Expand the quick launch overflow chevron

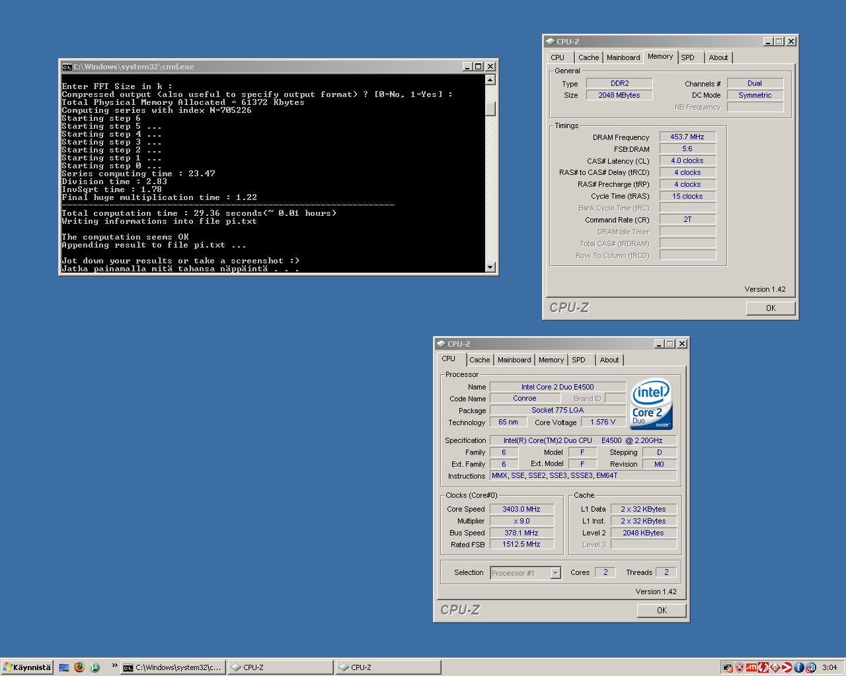pos(114,665)
